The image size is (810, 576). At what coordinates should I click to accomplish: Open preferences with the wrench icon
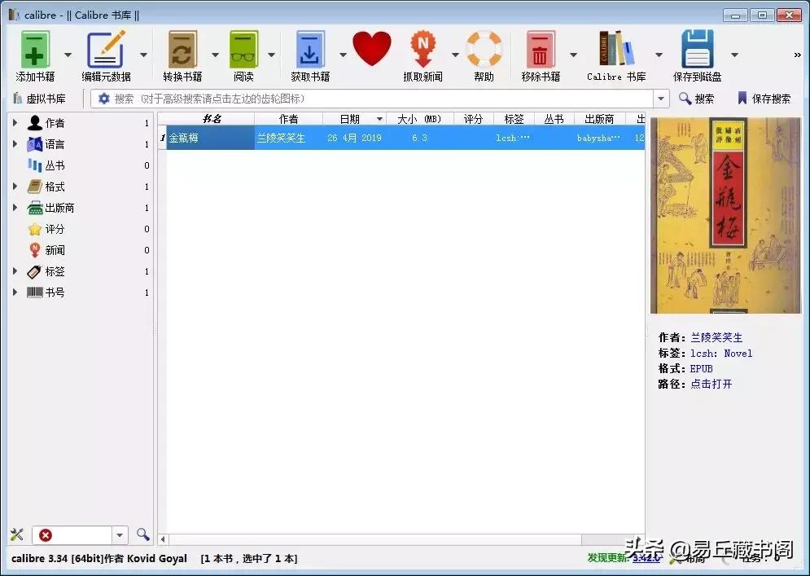point(16,535)
